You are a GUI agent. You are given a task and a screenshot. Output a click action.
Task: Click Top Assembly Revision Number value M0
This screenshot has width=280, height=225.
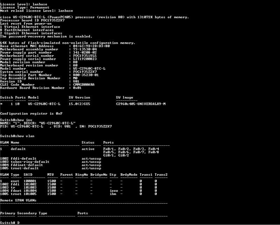75,78
